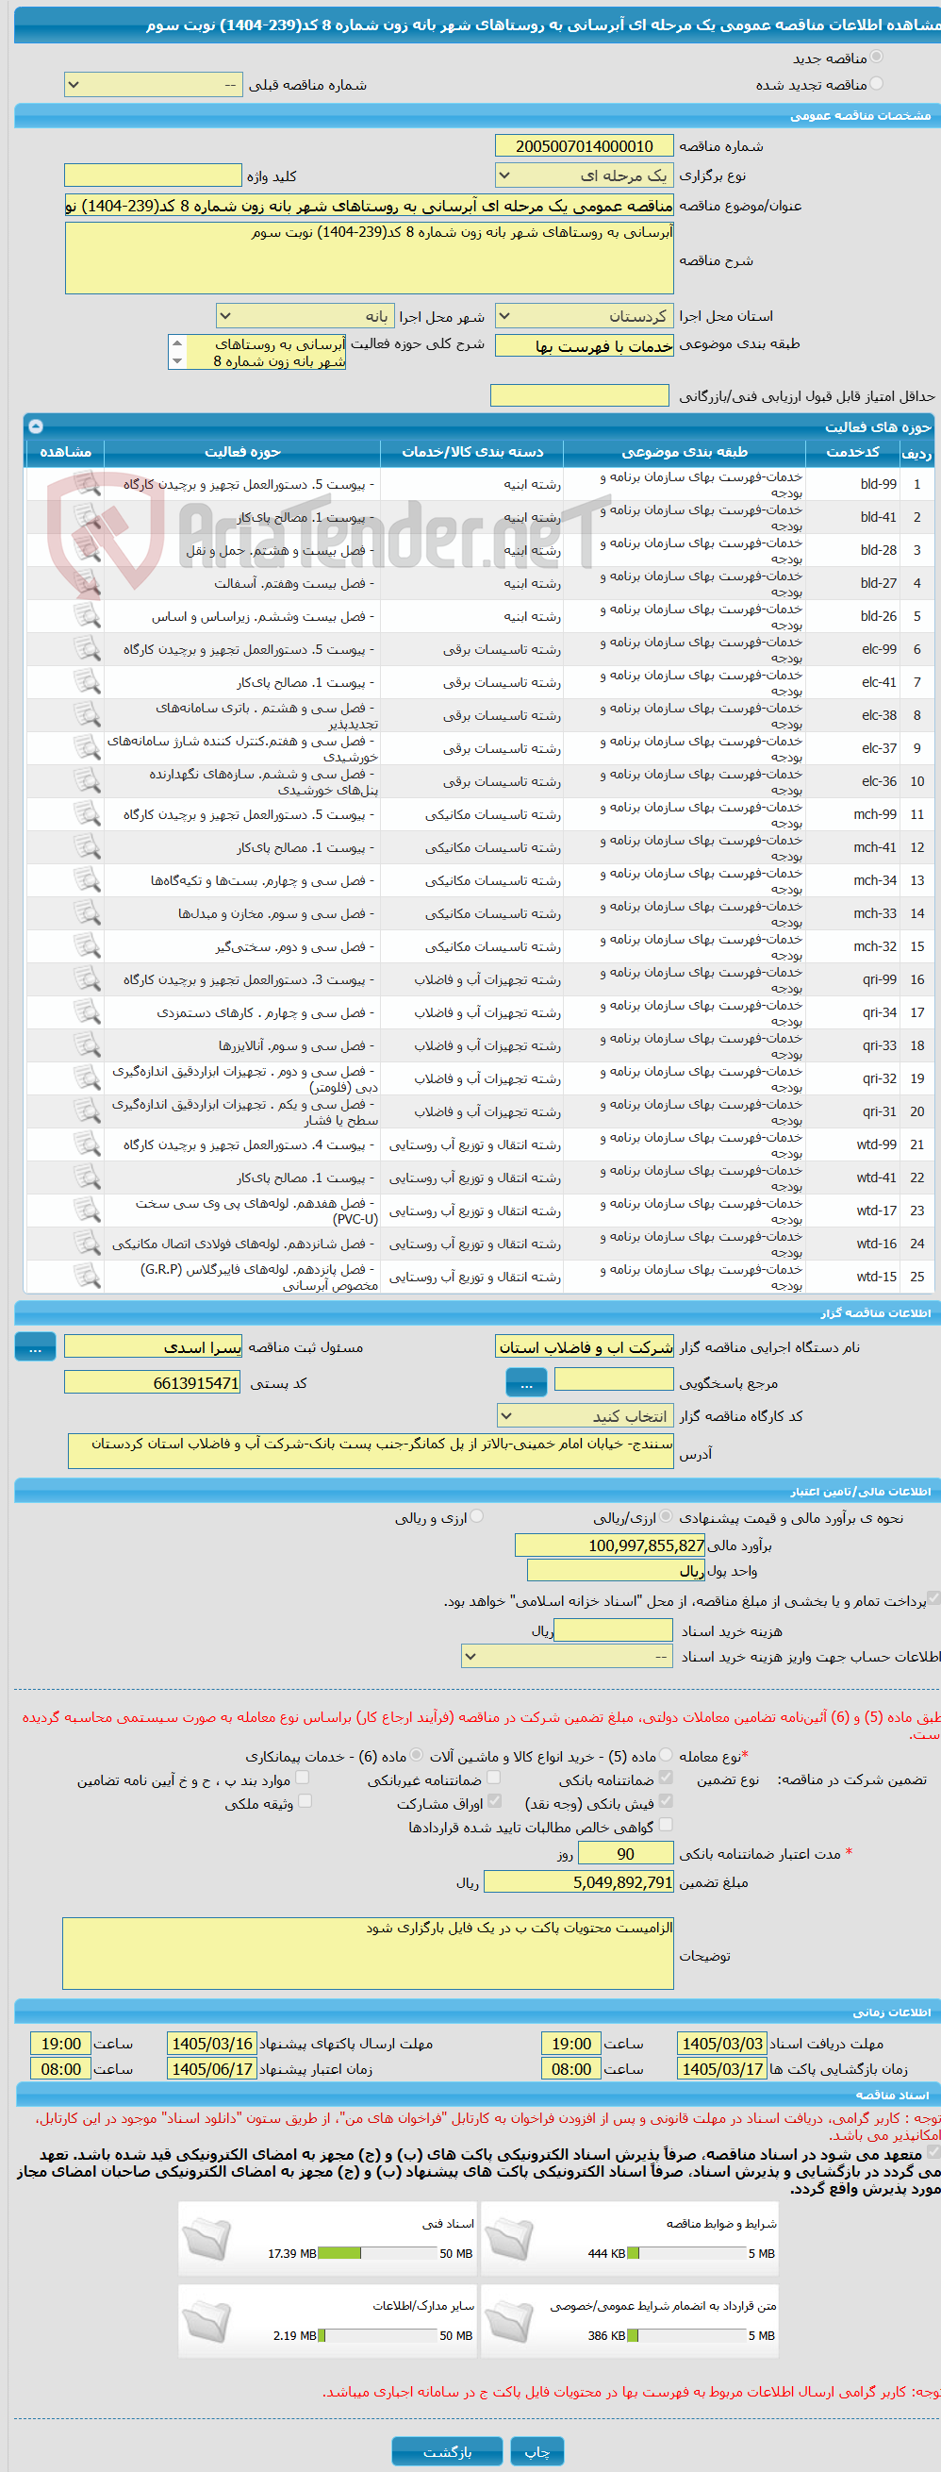
Task: Select the renewed tender radio button
Action: [877, 85]
